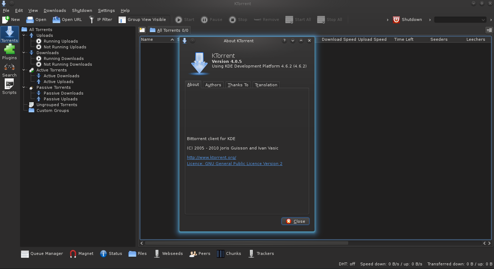Select Active Downloads in tree
The height and width of the screenshot is (269, 494).
click(61, 76)
